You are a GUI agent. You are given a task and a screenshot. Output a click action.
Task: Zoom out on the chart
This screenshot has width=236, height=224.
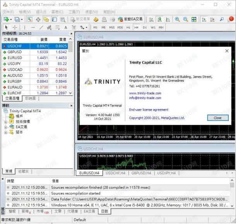(x=185, y=19)
